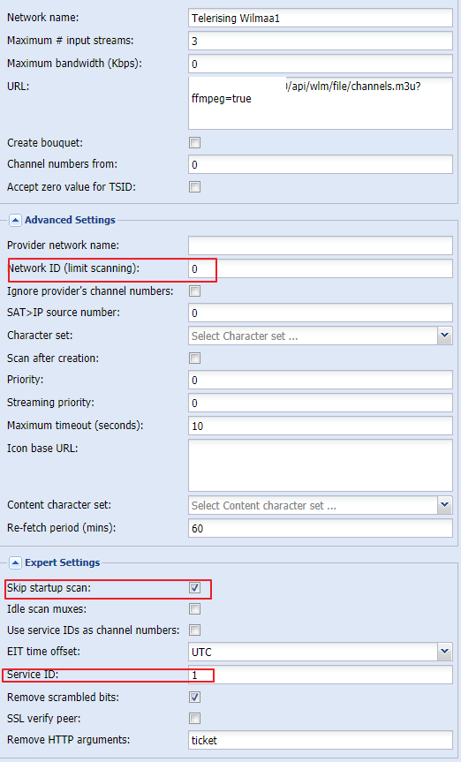This screenshot has width=461, height=762.
Task: Enable Use service IDs as channel numbers
Action: [x=194, y=630]
